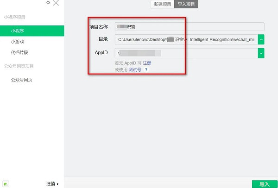The height and width of the screenshot is (188, 278).
Task: Open the question mark help icon
Action: [146, 70]
